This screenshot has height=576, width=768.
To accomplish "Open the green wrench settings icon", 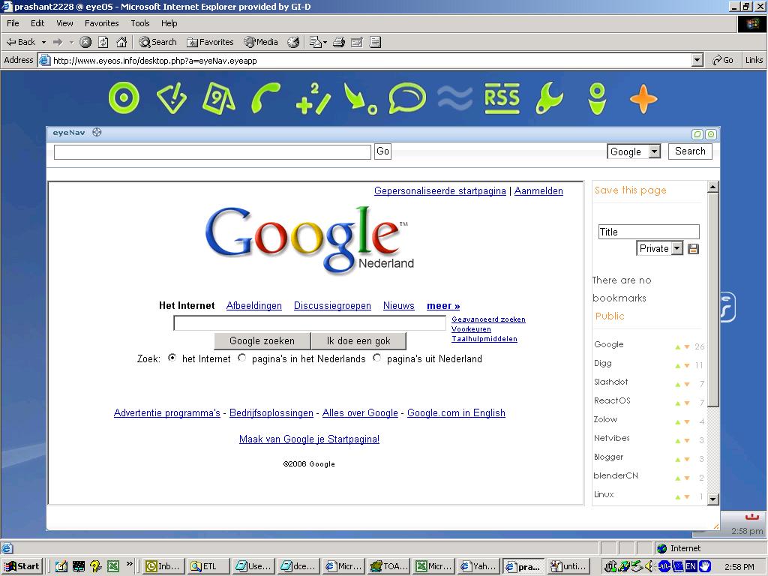I will [550, 98].
